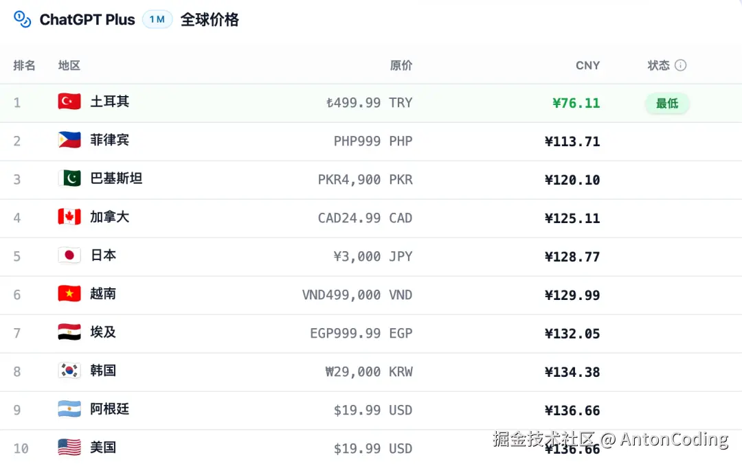The image size is (742, 464).
Task: Click the Vietnam flag icon
Action: tap(69, 294)
